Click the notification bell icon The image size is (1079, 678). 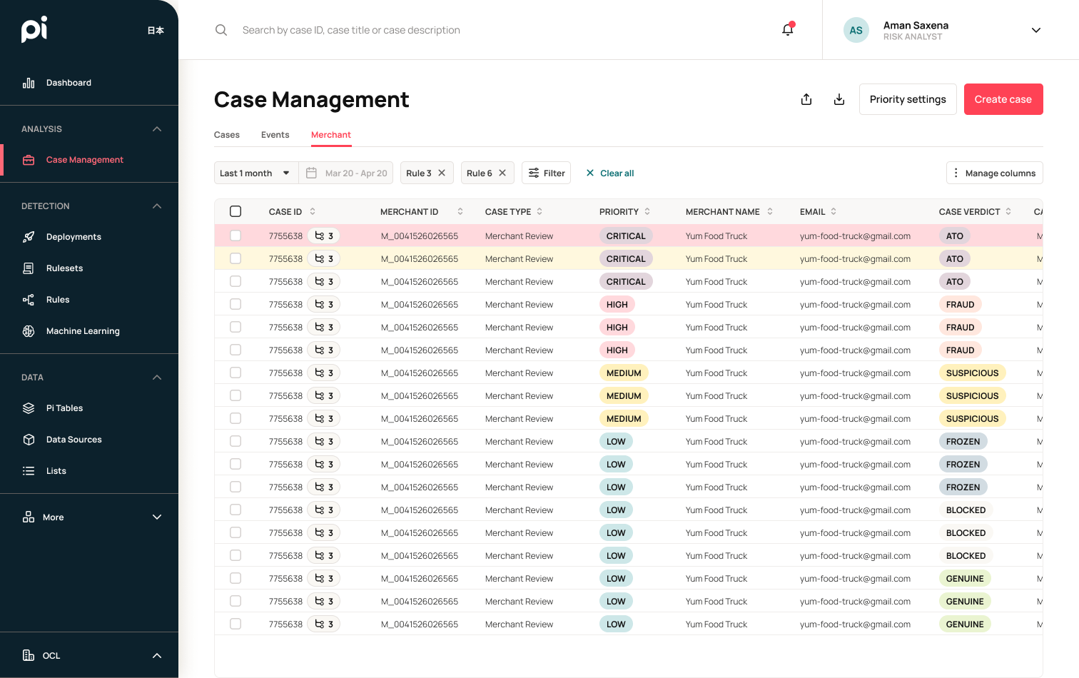[x=787, y=29]
